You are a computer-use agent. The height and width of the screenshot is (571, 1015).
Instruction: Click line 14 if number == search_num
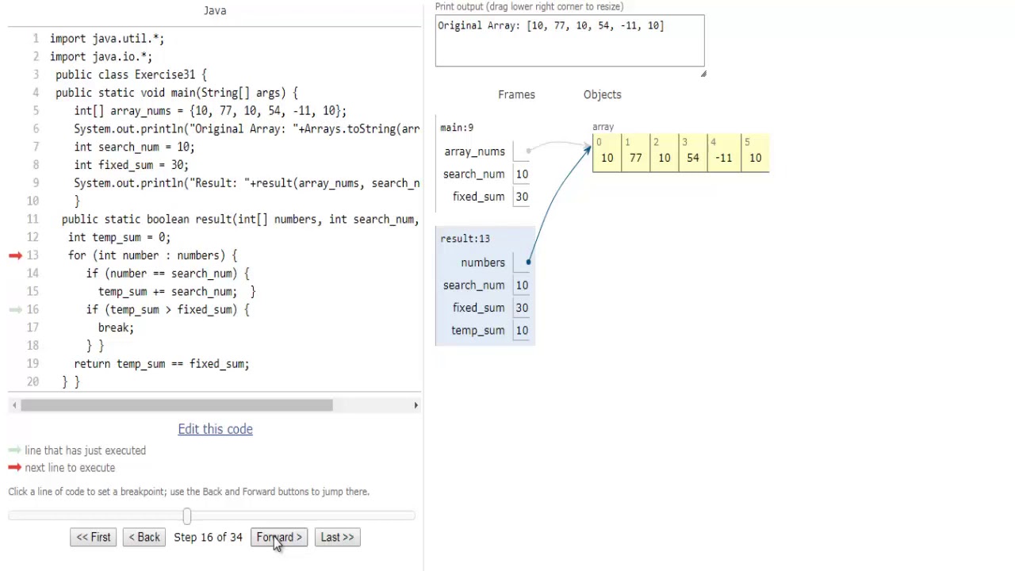167,274
